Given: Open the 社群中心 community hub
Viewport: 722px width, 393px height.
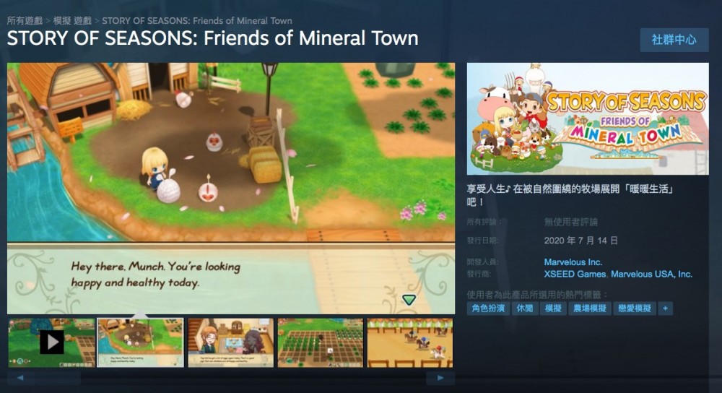Looking at the screenshot, I should pyautogui.click(x=674, y=40).
